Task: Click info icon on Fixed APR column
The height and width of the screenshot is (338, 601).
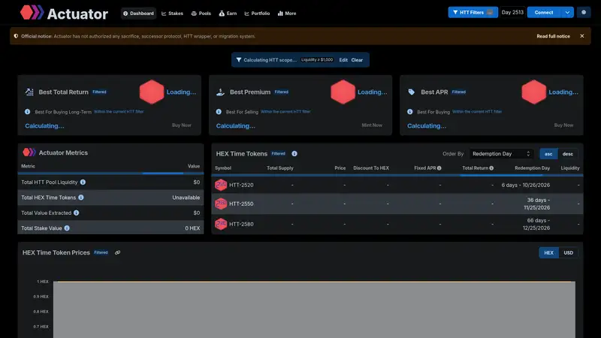Action: (439, 168)
